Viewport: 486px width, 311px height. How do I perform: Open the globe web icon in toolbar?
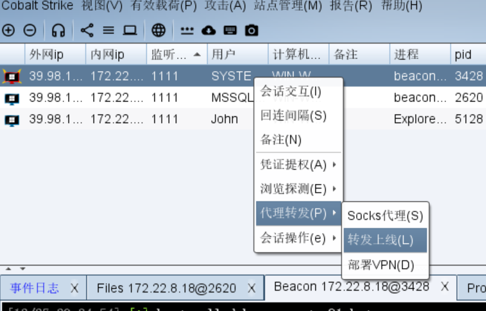tap(159, 30)
